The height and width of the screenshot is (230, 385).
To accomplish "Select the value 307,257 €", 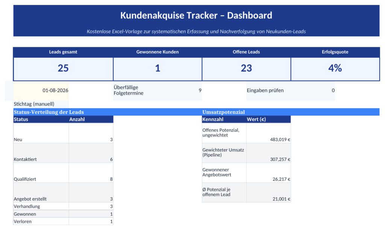I will pyautogui.click(x=280, y=159).
